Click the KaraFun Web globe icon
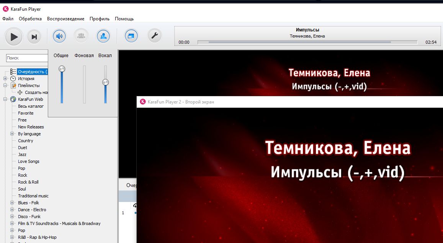Viewport: 443px width, 243px height. pos(13,99)
